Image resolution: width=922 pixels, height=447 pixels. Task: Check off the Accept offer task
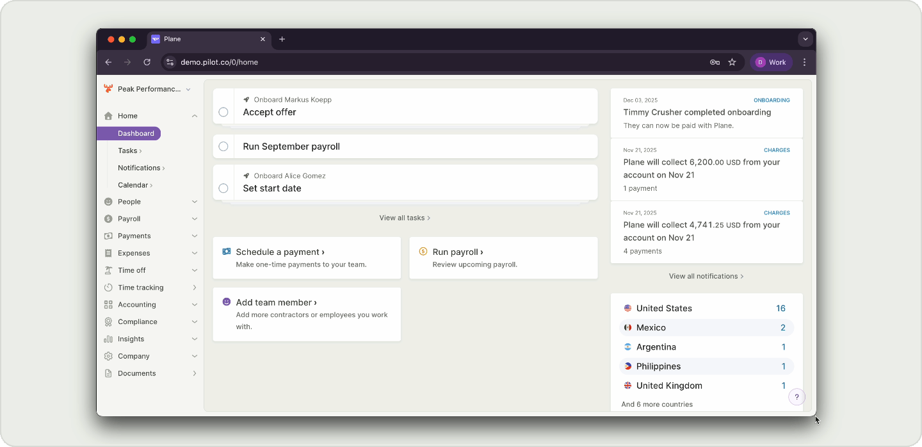point(223,111)
